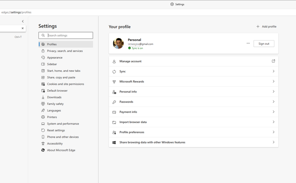
Task: Click the Windows logo icon beside Share browsing data
Action: pos(114,142)
